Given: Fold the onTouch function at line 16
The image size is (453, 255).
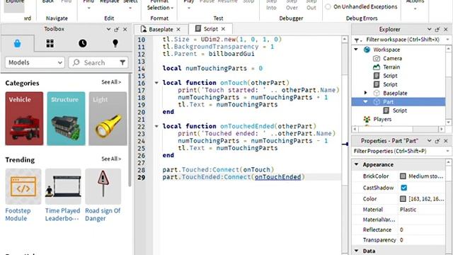Looking at the screenshot, I should click(156, 83).
